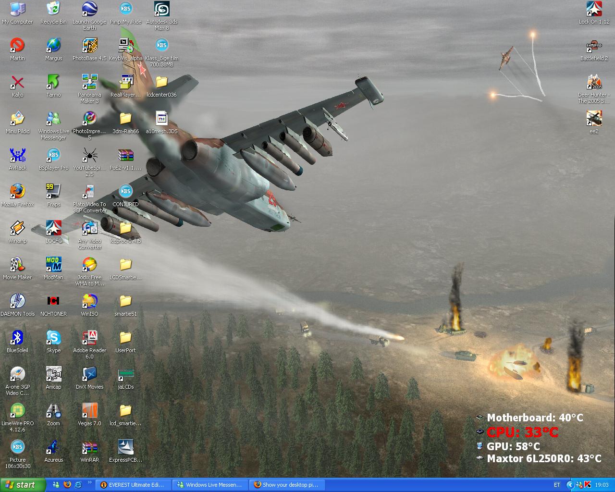The image size is (615, 492).
Task: Open the Recycle Bin icon
Action: point(53,13)
